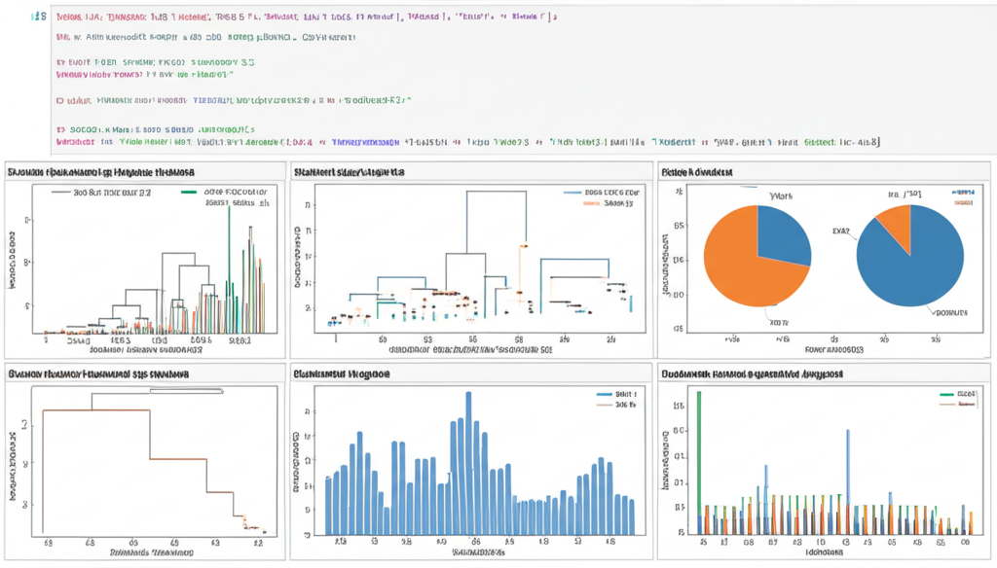
Task: Click the tall blue spike in the bottom-right bar chart
Action: tap(847, 477)
